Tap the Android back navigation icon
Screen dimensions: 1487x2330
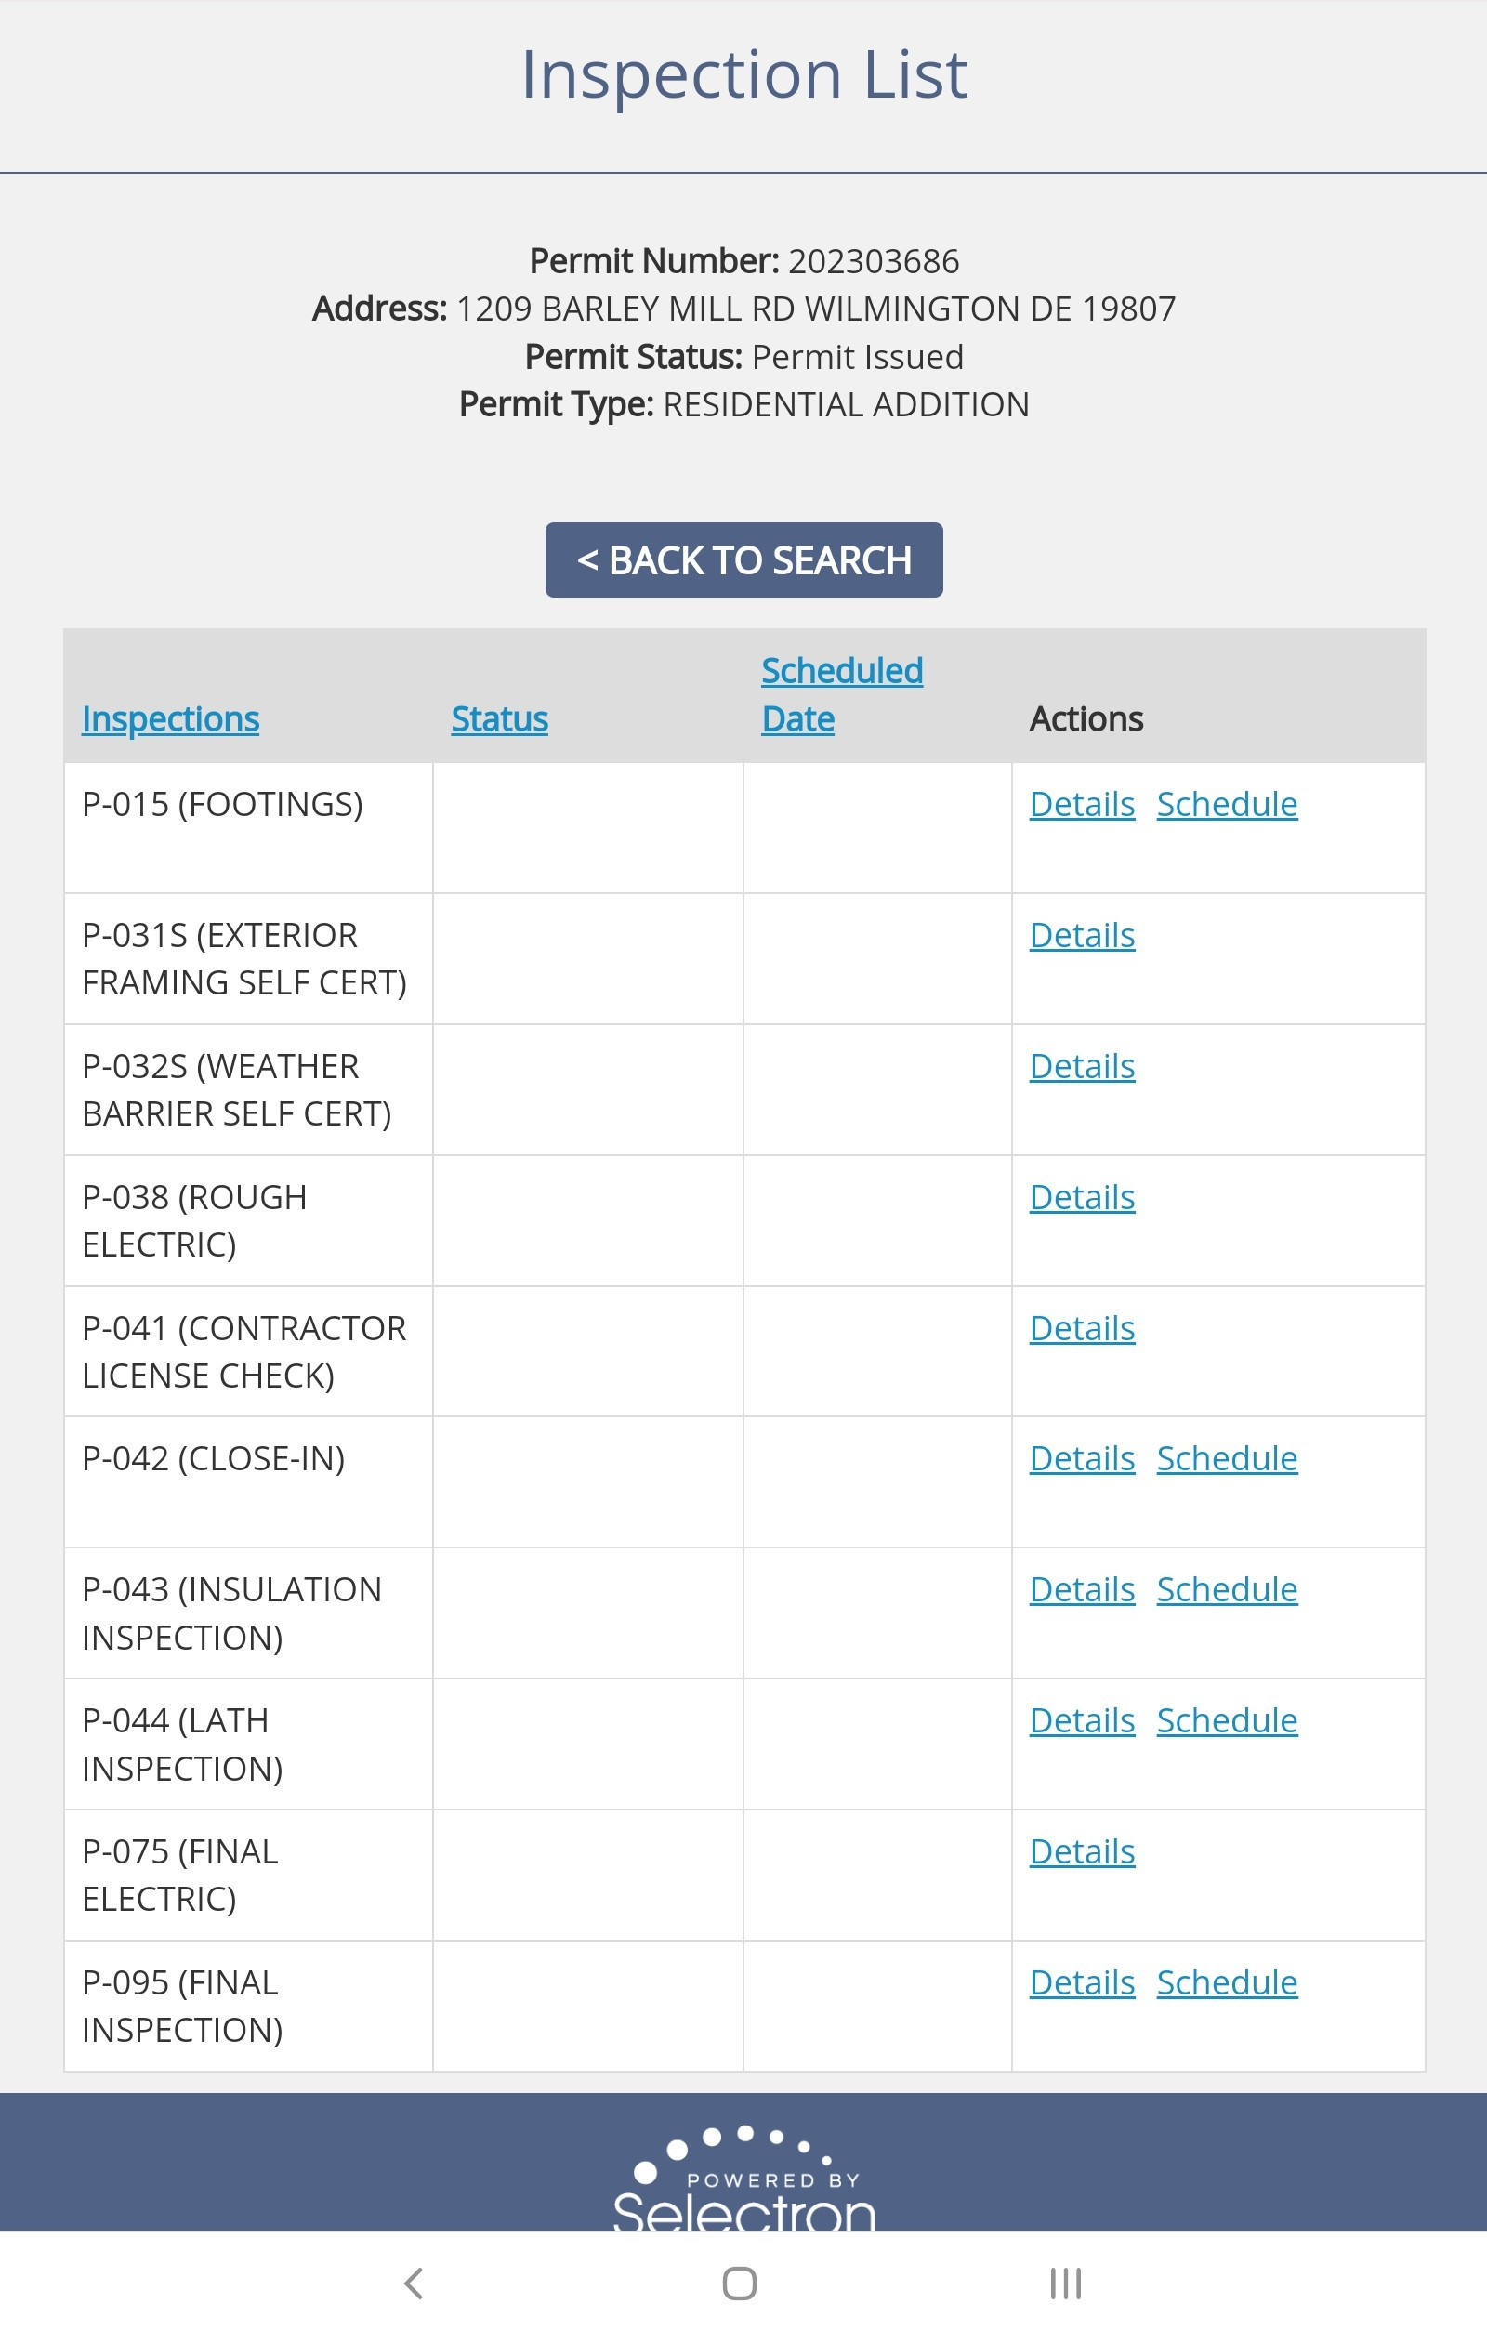(x=415, y=2284)
